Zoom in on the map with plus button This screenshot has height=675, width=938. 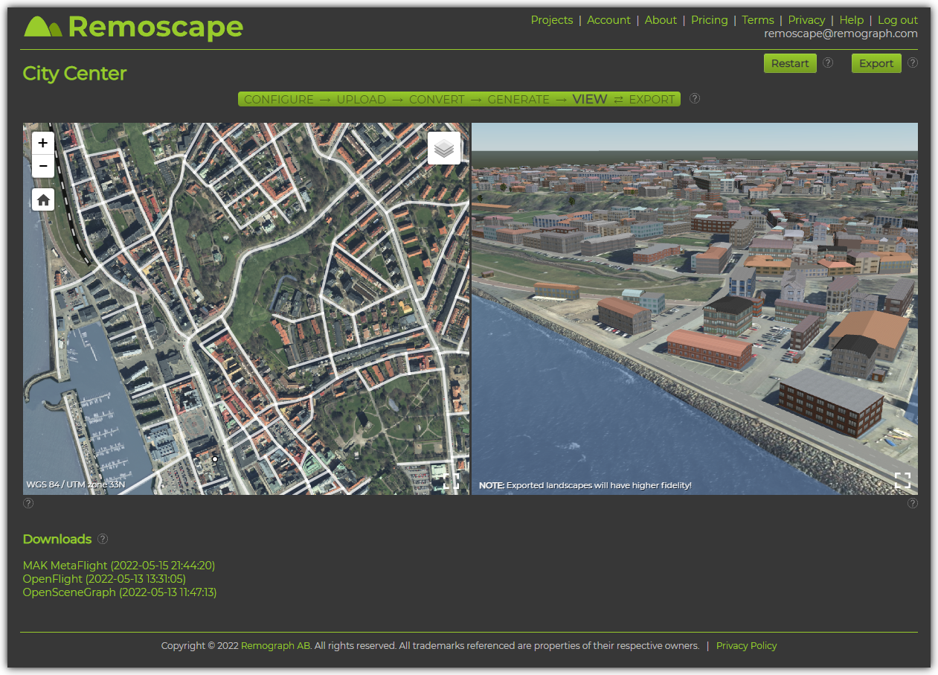(43, 143)
